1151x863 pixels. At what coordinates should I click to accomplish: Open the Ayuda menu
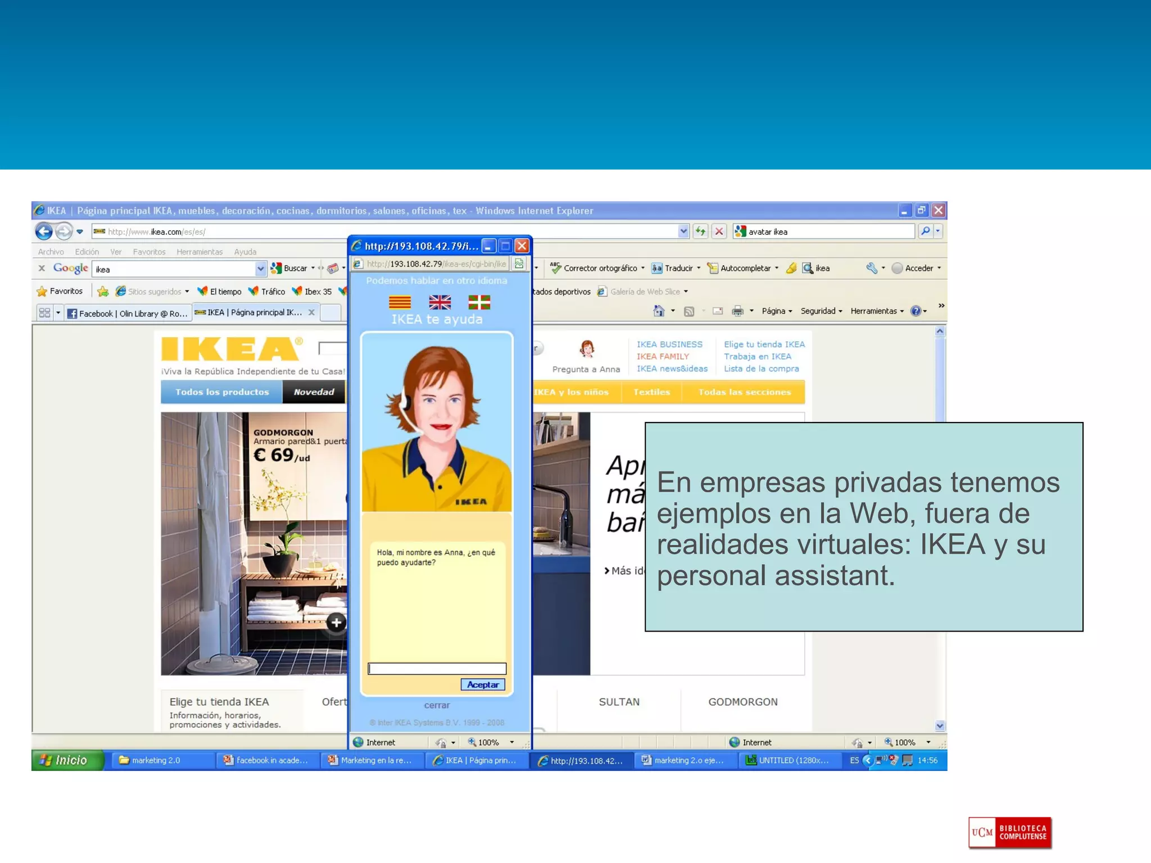click(x=245, y=252)
